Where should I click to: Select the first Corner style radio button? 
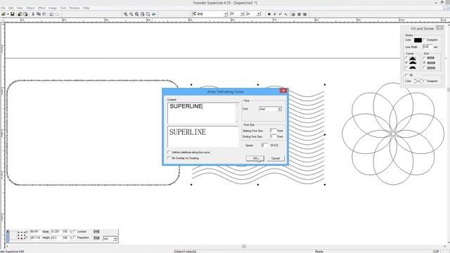[x=406, y=58]
